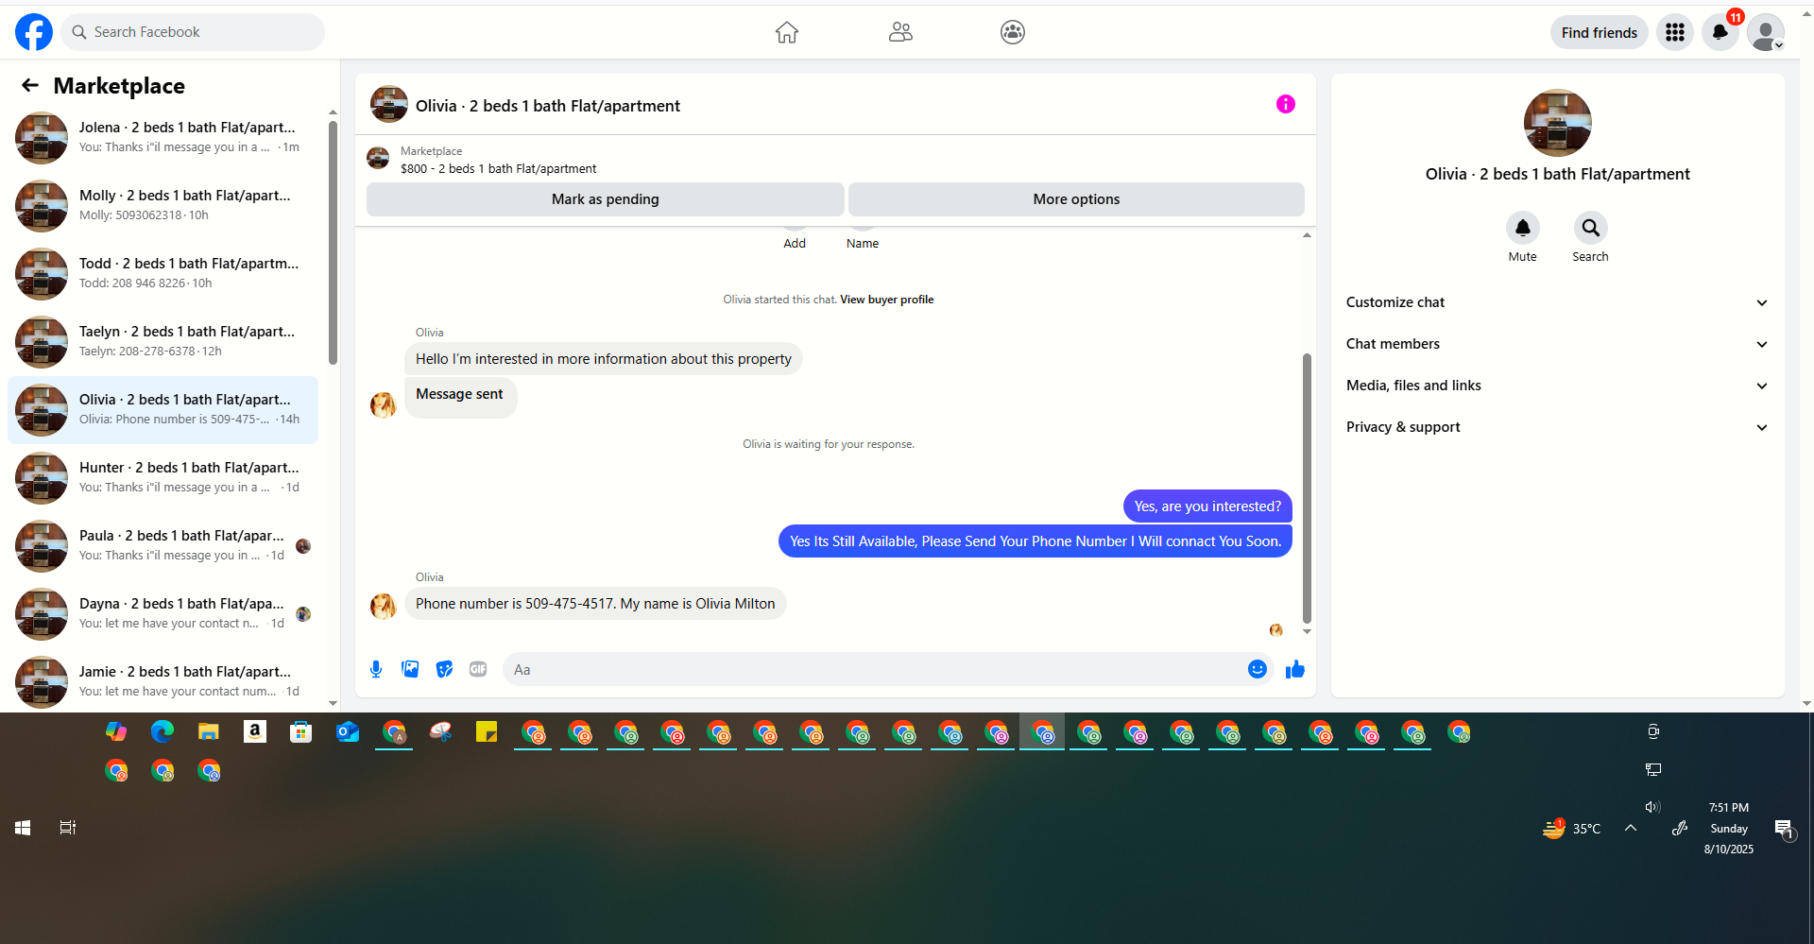
Task: Open the volume control in tray
Action: pos(1652,807)
